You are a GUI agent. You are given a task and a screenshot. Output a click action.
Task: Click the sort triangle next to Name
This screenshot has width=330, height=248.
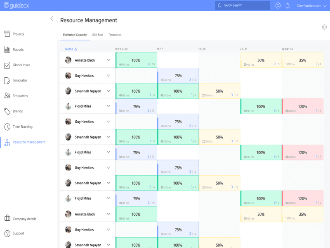pos(75,49)
